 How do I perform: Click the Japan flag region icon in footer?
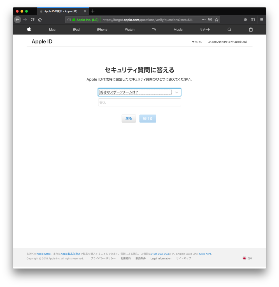click(244, 258)
